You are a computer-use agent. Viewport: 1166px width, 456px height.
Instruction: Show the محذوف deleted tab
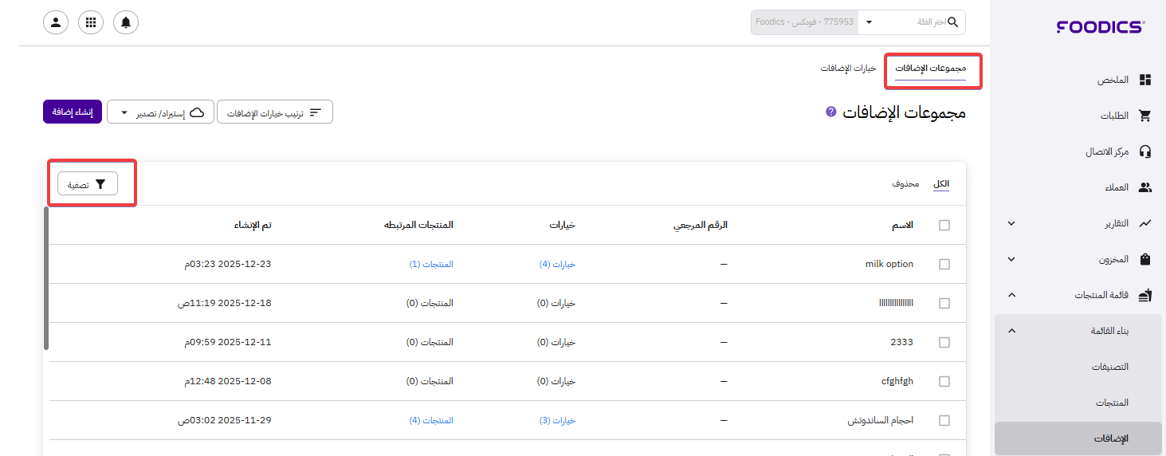[x=905, y=184]
